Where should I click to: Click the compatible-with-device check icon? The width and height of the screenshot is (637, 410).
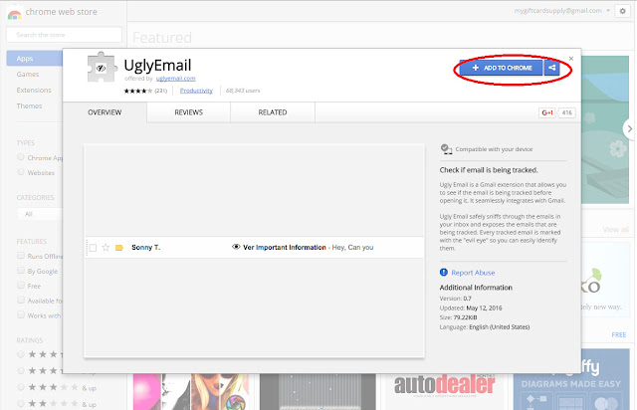(x=446, y=149)
